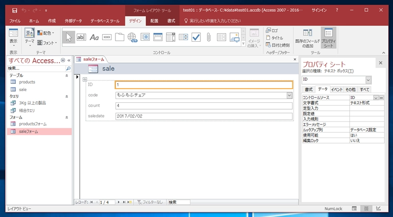Switch to the Event (イベント) property sheet tab
Image resolution: width=393 pixels, height=217 pixels.
coord(337,90)
